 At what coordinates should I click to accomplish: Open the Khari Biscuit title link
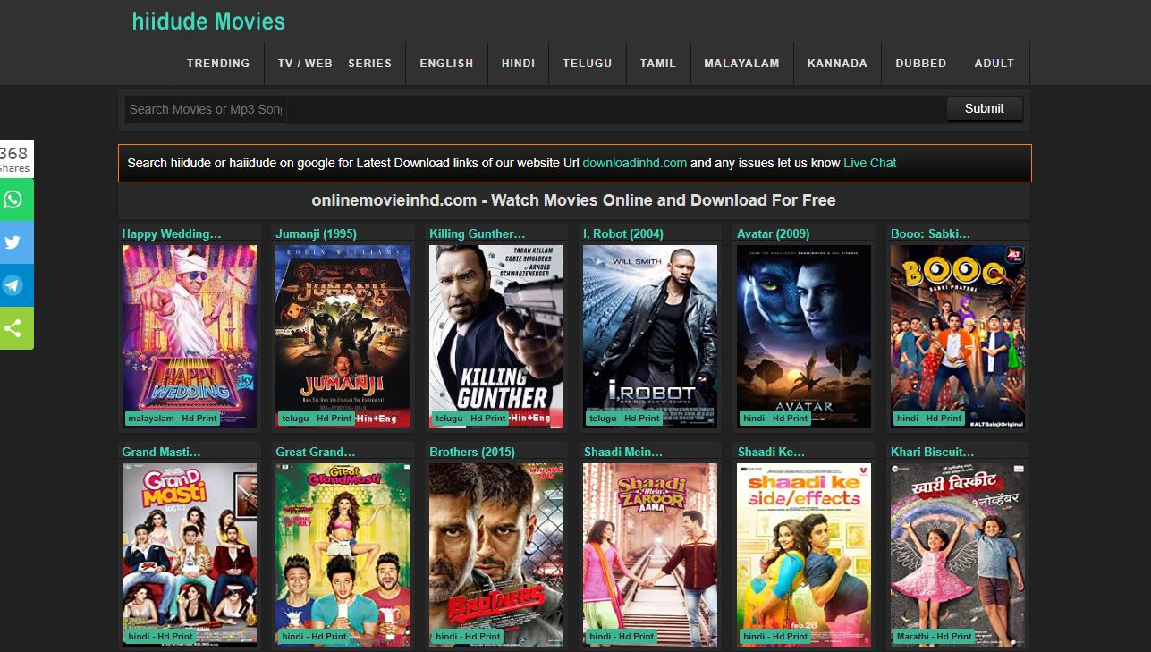coord(933,452)
